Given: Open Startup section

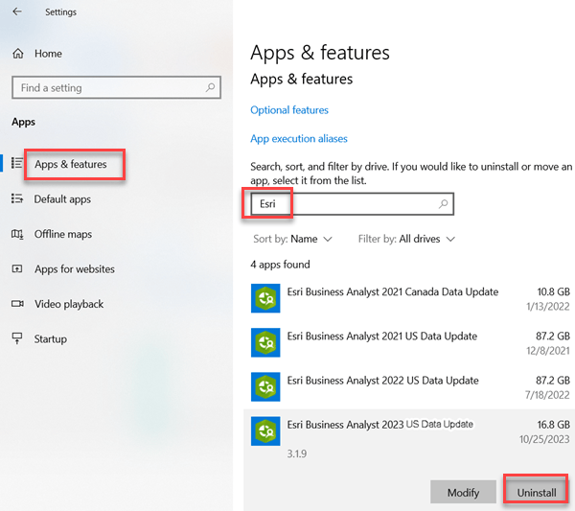Looking at the screenshot, I should click(x=51, y=339).
